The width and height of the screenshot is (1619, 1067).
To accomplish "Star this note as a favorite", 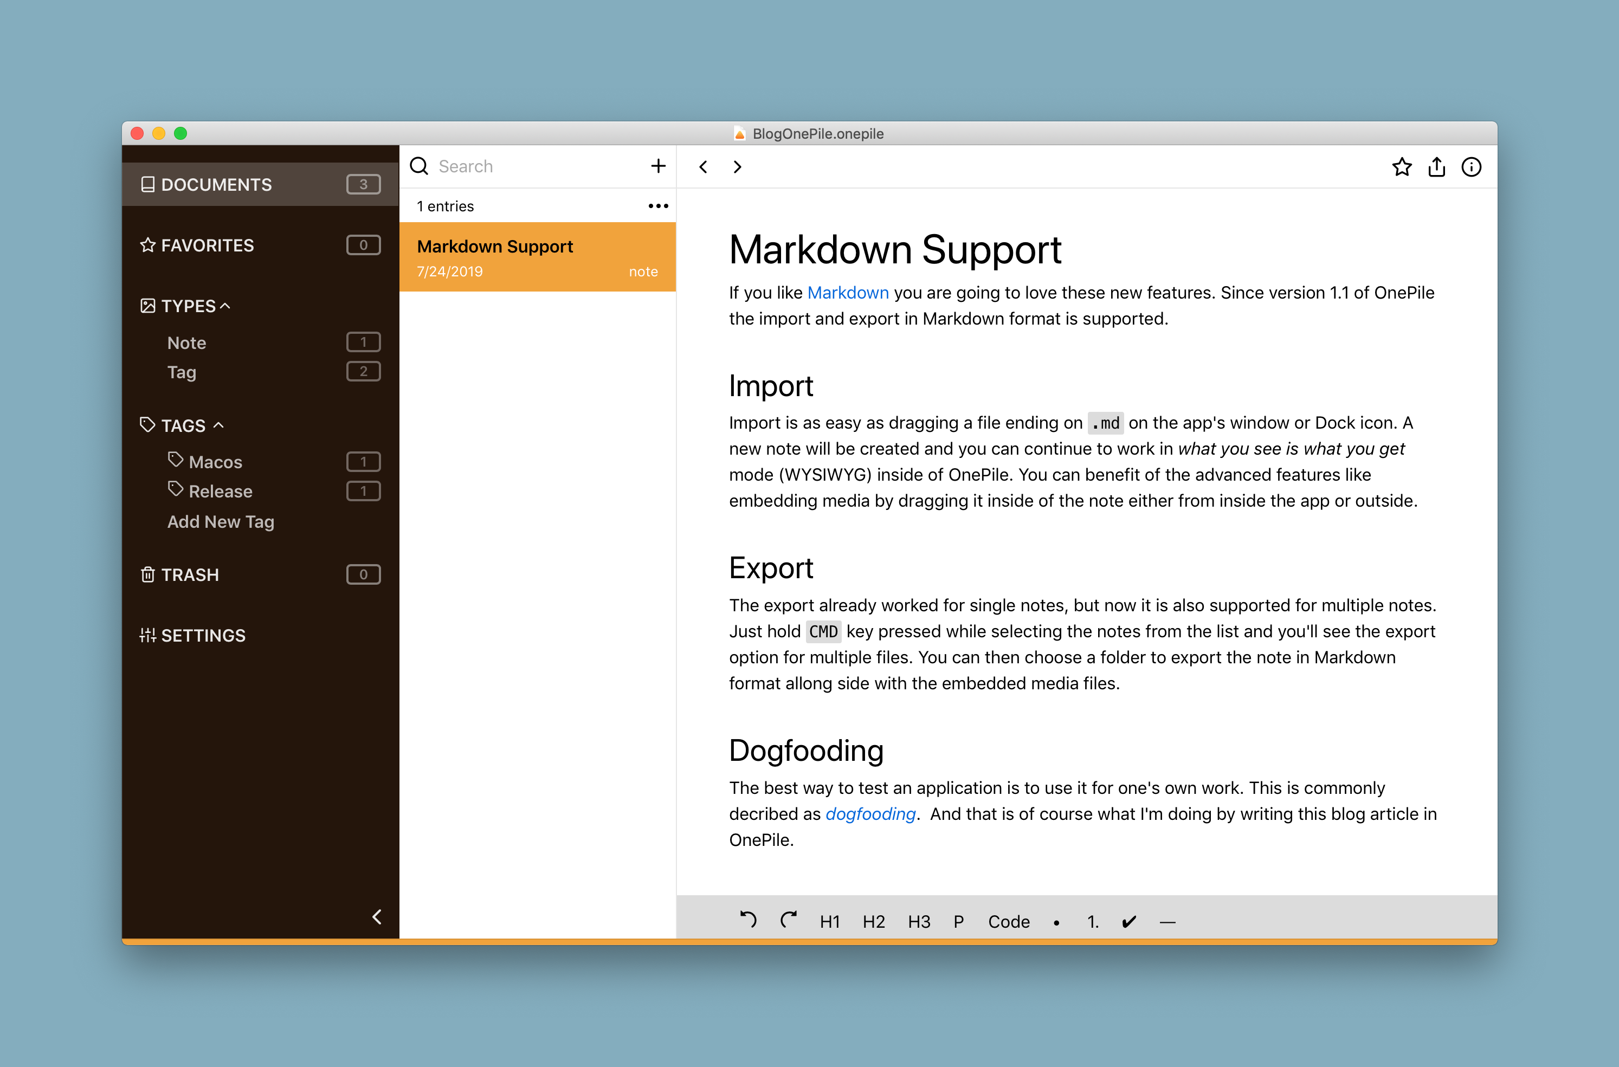I will pyautogui.click(x=1401, y=167).
